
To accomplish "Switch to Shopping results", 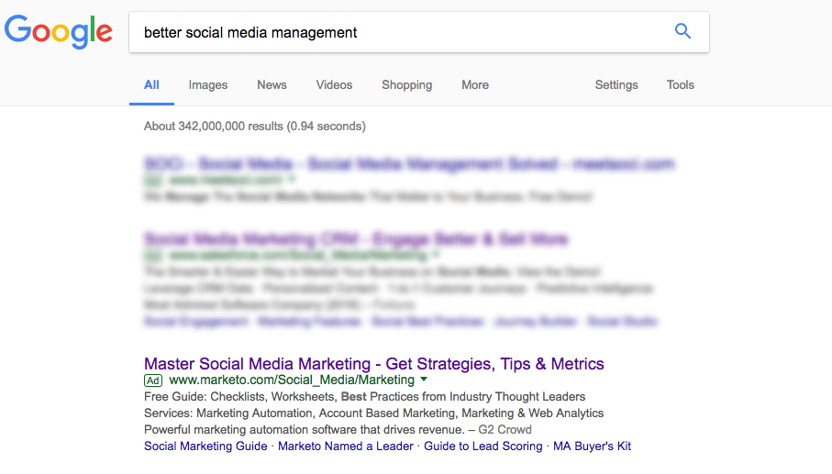I will pos(406,85).
